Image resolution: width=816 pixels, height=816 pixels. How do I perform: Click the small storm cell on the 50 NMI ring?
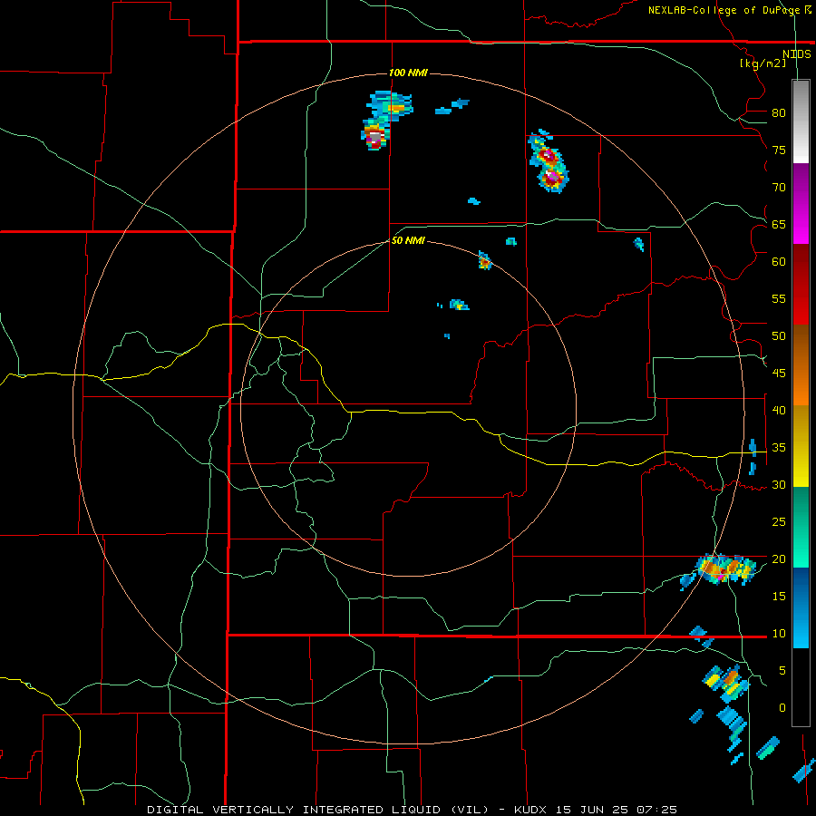pyautogui.click(x=484, y=261)
